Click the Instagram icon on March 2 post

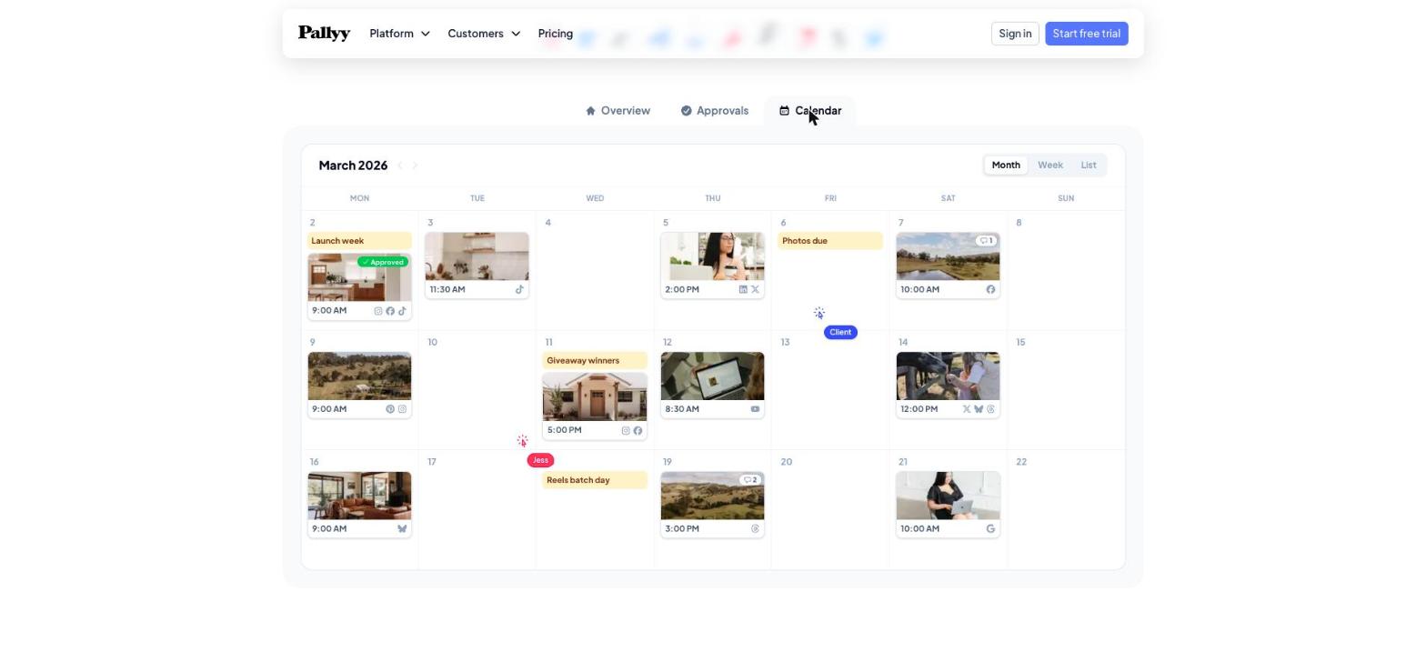click(378, 311)
